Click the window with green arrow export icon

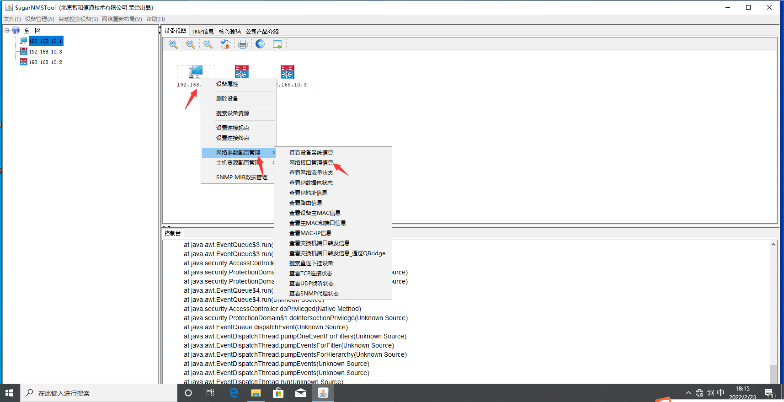[x=277, y=44]
